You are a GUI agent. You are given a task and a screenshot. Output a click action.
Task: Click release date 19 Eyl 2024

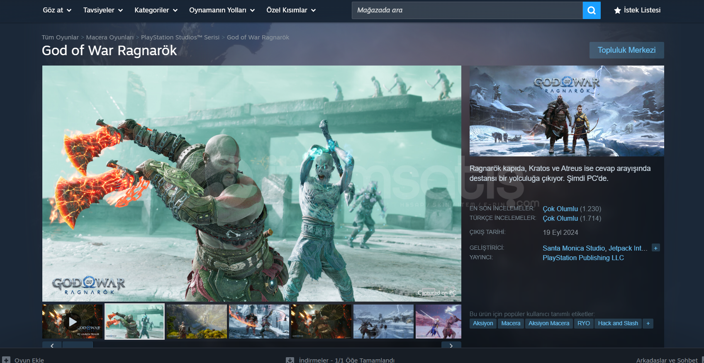click(x=560, y=233)
